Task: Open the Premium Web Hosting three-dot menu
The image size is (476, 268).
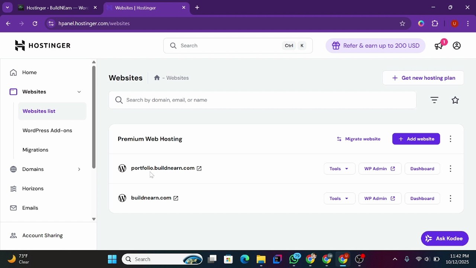Action: [450, 139]
